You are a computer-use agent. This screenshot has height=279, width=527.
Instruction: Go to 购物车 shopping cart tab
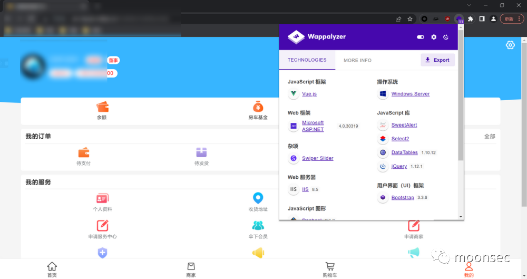click(x=330, y=270)
